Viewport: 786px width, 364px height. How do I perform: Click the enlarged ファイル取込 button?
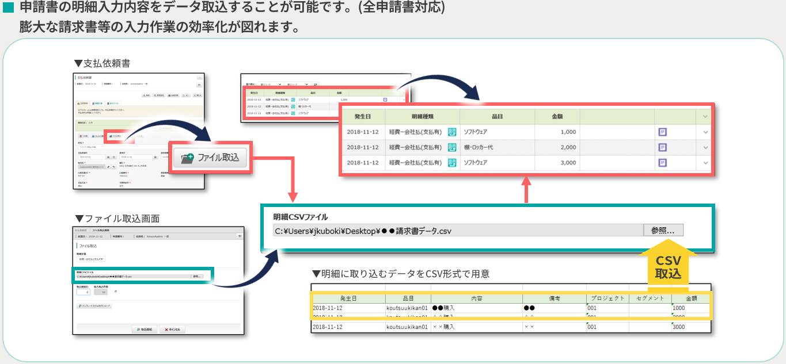(x=210, y=157)
